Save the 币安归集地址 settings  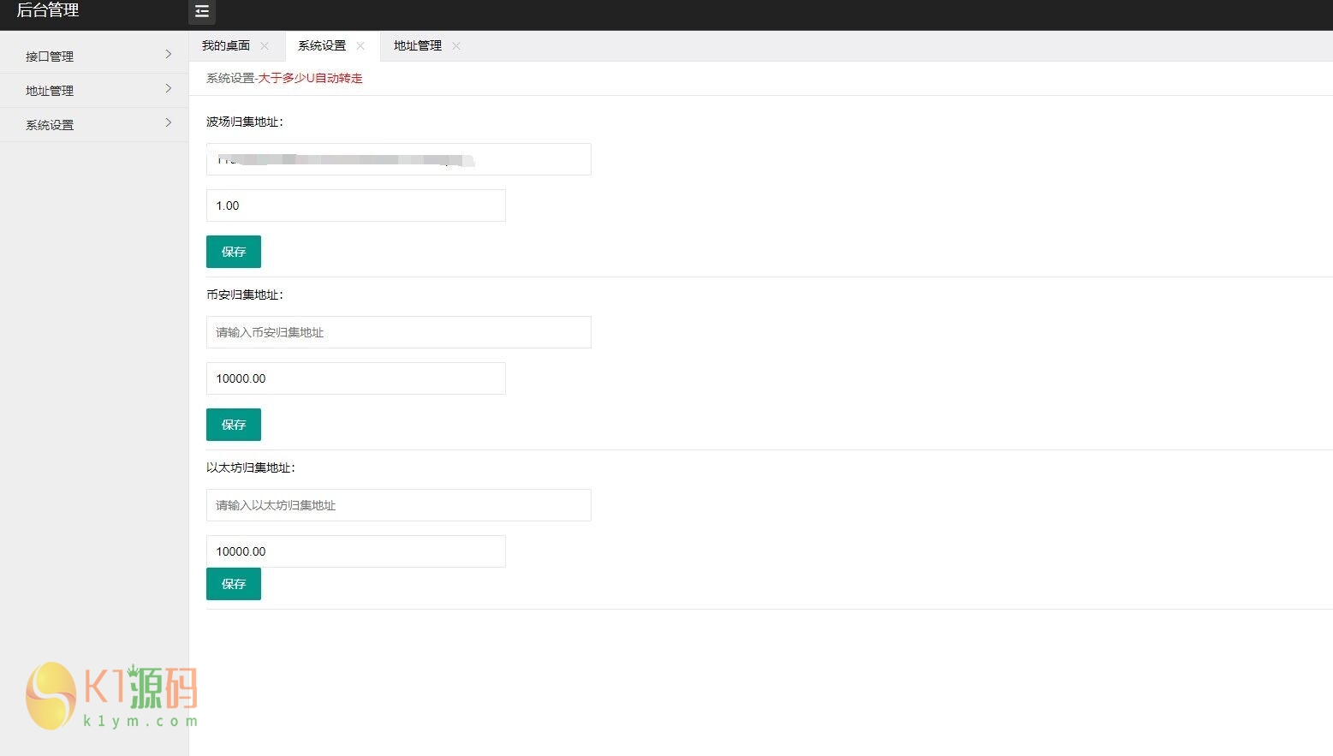pos(234,425)
